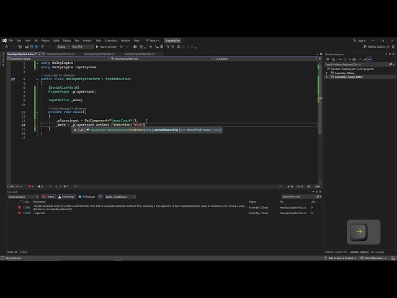Toggle the 0 Warnings filter
This screenshot has width=397, height=298.
66,197
